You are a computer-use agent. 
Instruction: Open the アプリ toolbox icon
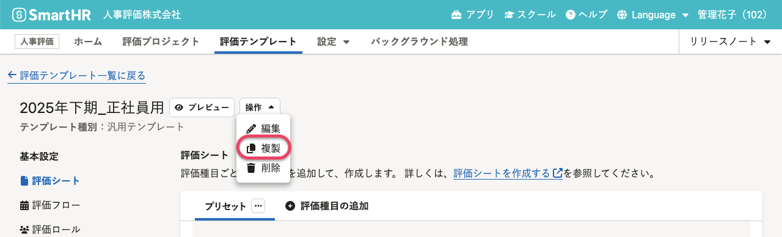tap(456, 15)
